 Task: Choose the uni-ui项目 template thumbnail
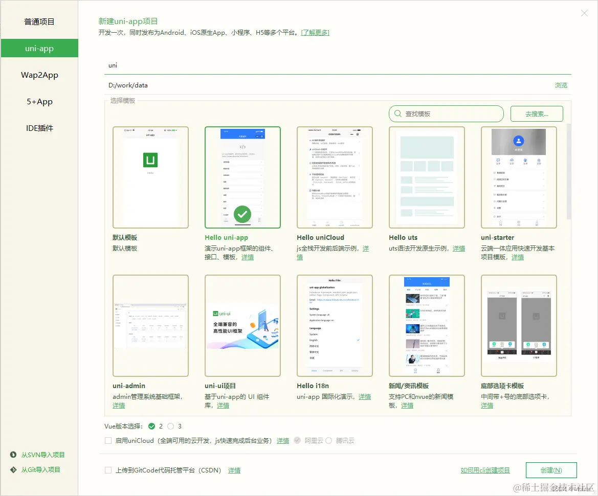pyautogui.click(x=242, y=326)
